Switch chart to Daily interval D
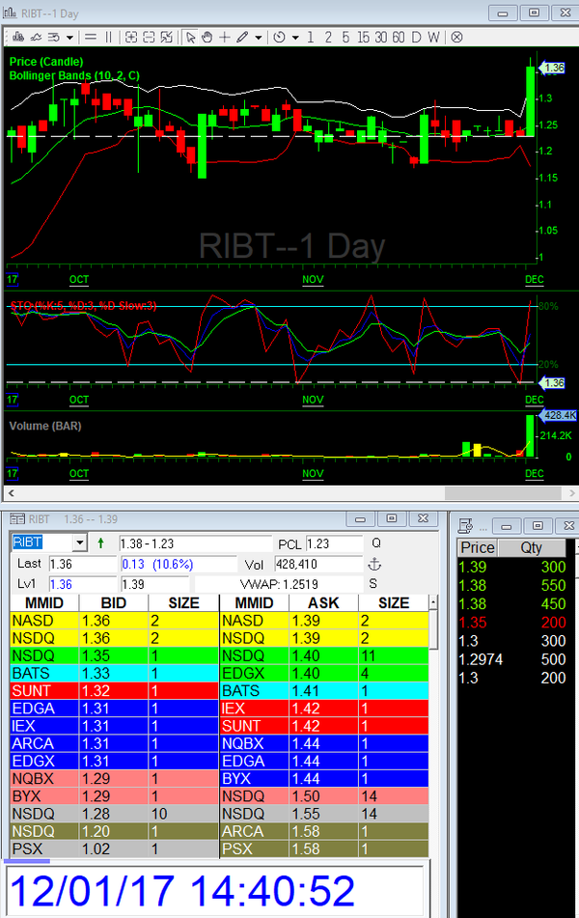Image resolution: width=579 pixels, height=918 pixels. pos(416,37)
